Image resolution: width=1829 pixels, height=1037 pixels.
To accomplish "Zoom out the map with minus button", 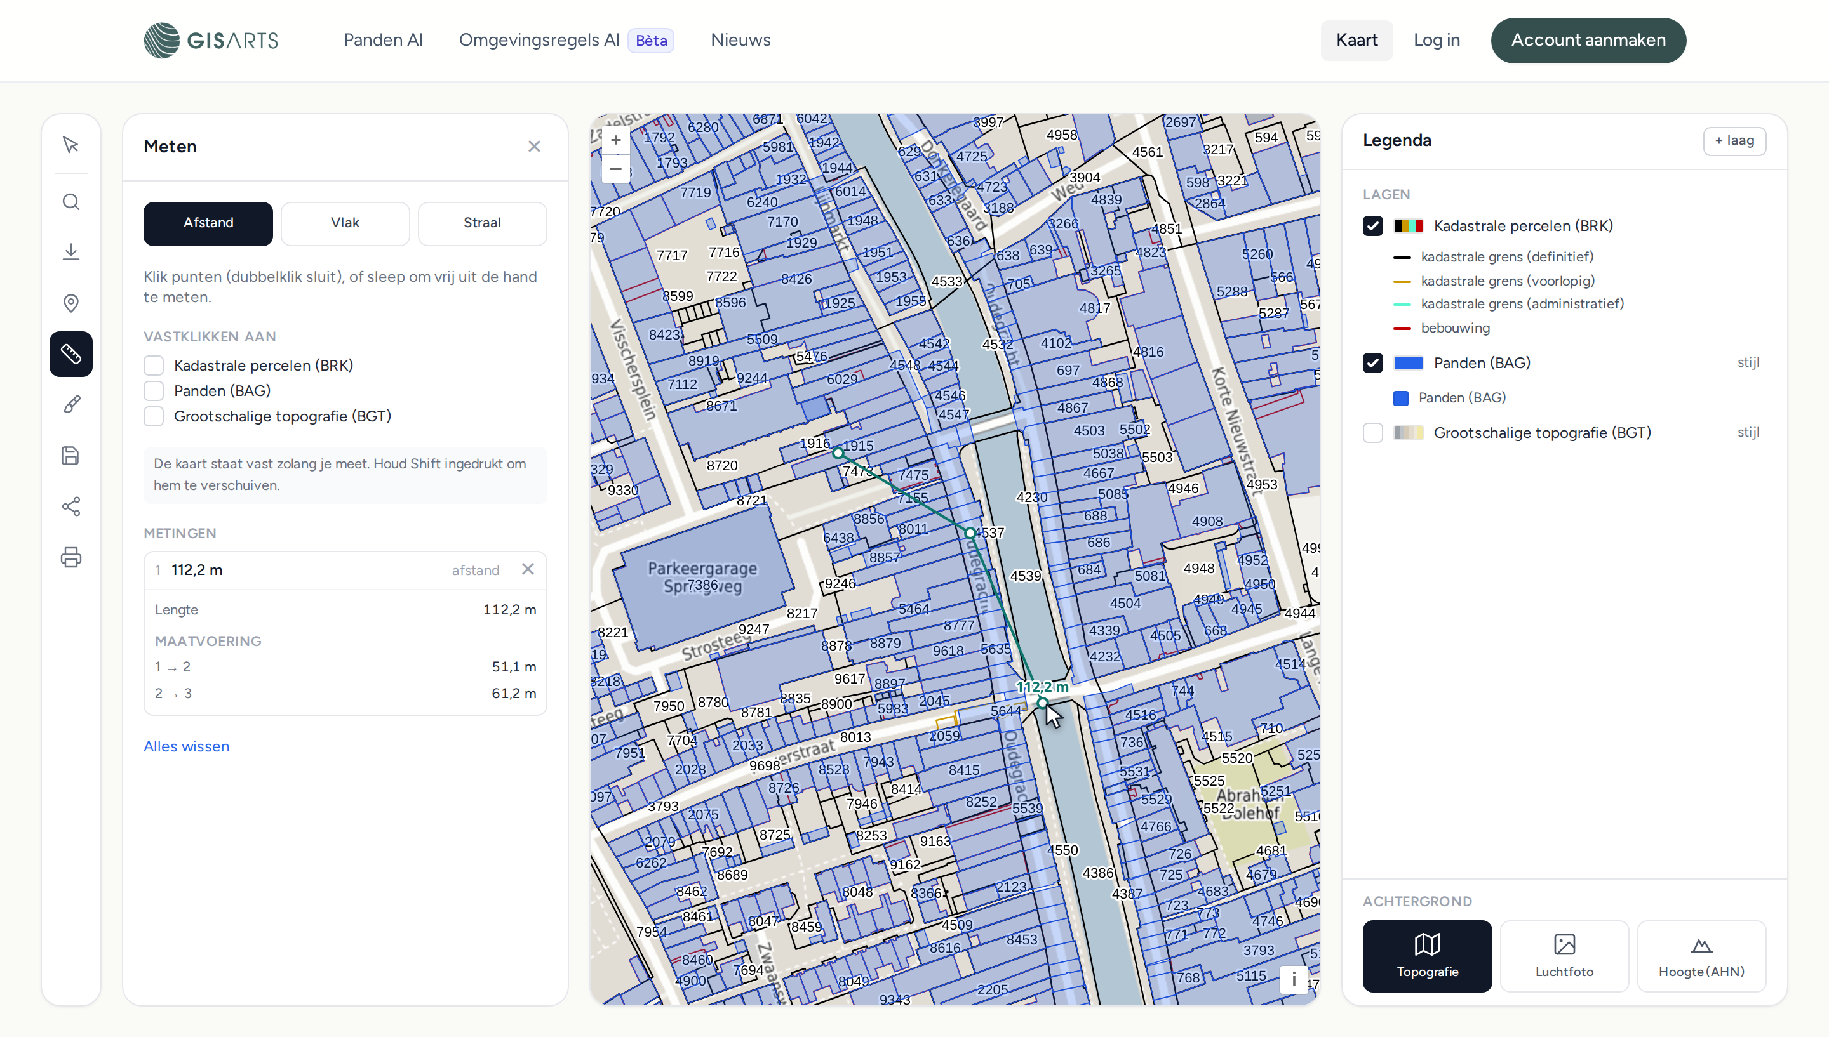I will [x=615, y=169].
